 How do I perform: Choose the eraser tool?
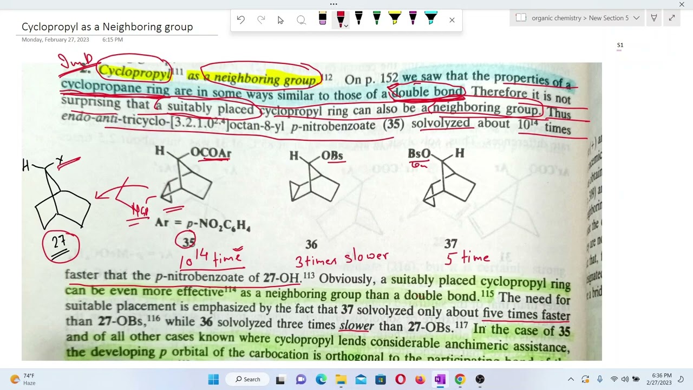pos(323,19)
